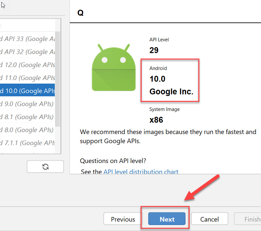Select the 9.0 (Google APIs) row
261x231 pixels.
(x=27, y=104)
